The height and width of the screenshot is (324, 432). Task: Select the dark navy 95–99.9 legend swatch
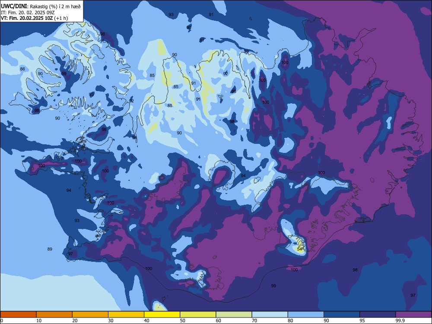click(x=378, y=314)
